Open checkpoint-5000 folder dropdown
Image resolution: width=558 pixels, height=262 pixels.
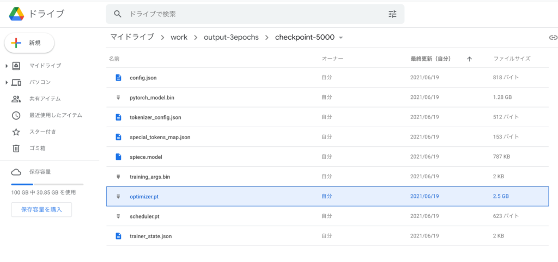(x=341, y=38)
